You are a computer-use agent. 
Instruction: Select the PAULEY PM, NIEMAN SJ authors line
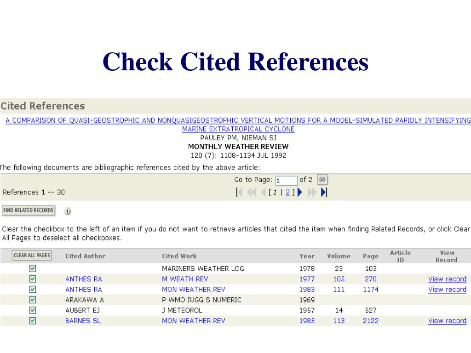tap(238, 138)
